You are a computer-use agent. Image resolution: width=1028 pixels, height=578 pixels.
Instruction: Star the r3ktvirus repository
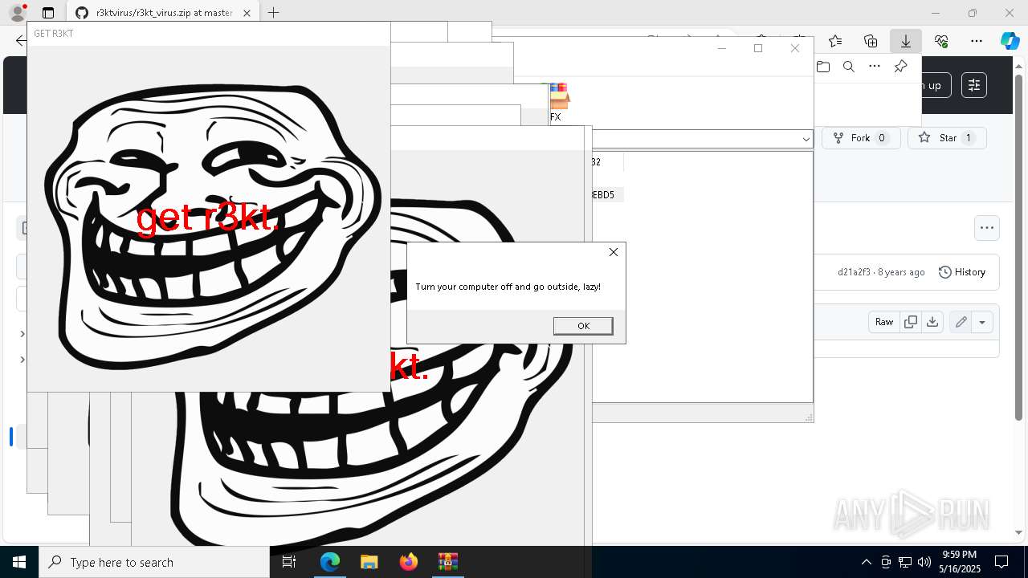[x=948, y=138]
